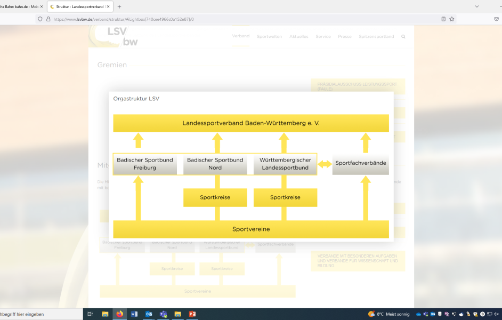Close the bahn.de browser tab
The height and width of the screenshot is (320, 502).
pyautogui.click(x=41, y=6)
